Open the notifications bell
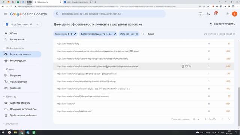Image resolution: width=240 pixels, height=135 pixels. click(x=216, y=14)
